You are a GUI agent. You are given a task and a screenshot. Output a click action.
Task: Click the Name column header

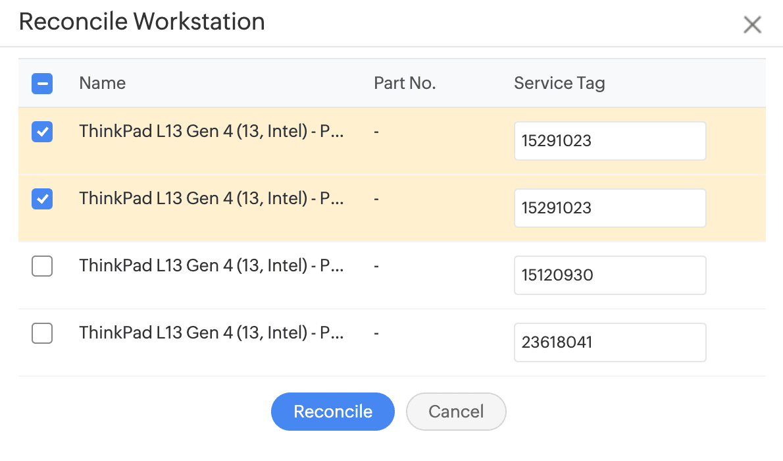pos(102,84)
